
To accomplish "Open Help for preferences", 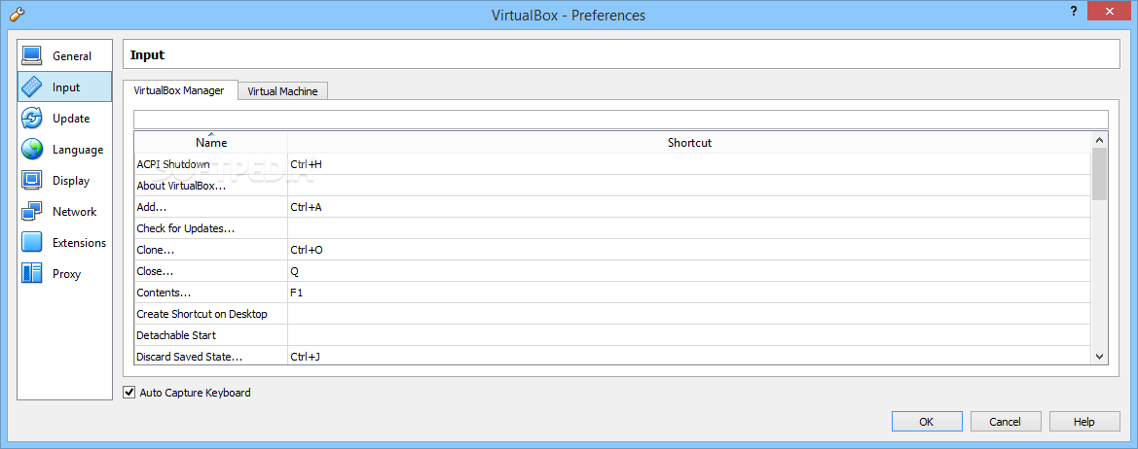I will pyautogui.click(x=1083, y=422).
